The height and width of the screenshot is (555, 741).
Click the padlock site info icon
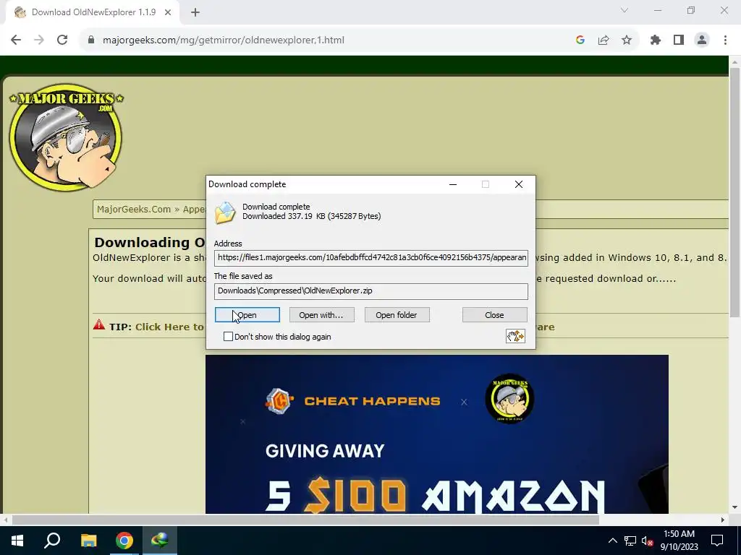(x=91, y=40)
